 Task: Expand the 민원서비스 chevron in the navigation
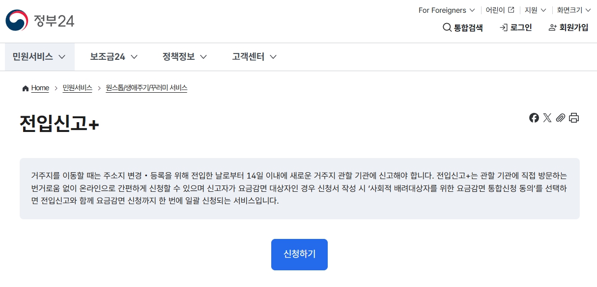61,57
